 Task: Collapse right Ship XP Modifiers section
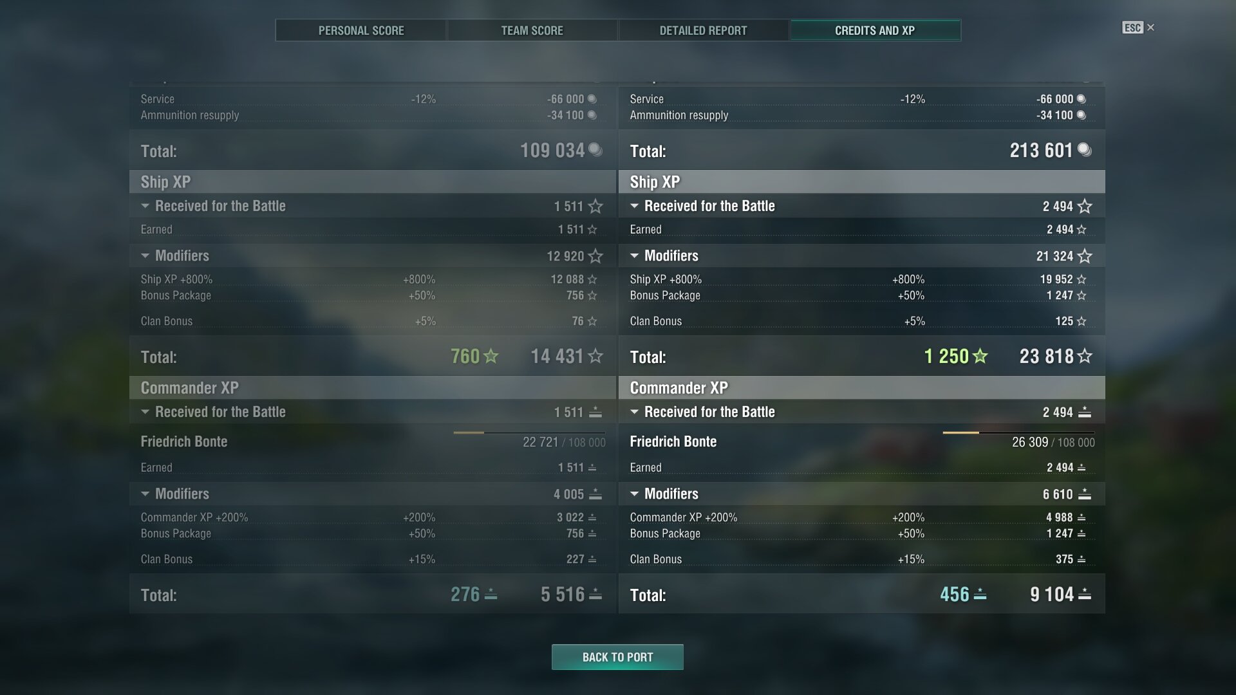[x=634, y=255]
